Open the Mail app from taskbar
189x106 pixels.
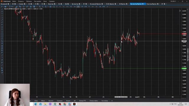[40, 104]
